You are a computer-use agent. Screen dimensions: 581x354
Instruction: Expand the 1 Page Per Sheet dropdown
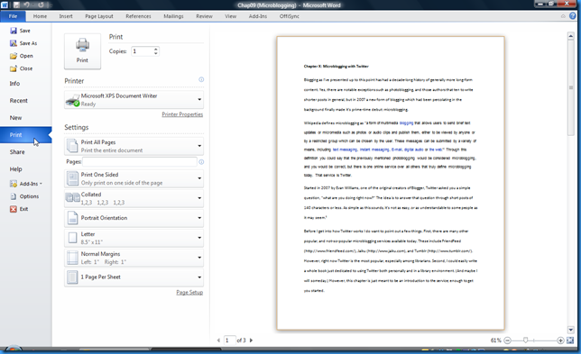[134, 277]
